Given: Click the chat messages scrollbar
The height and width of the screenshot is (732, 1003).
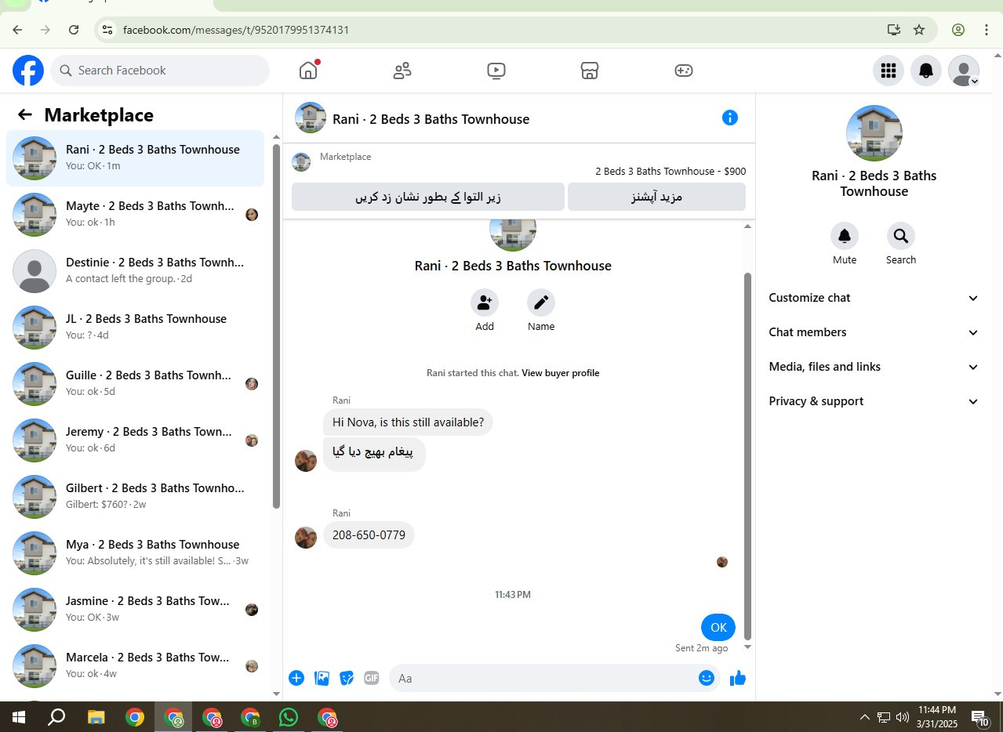Looking at the screenshot, I should (747, 456).
